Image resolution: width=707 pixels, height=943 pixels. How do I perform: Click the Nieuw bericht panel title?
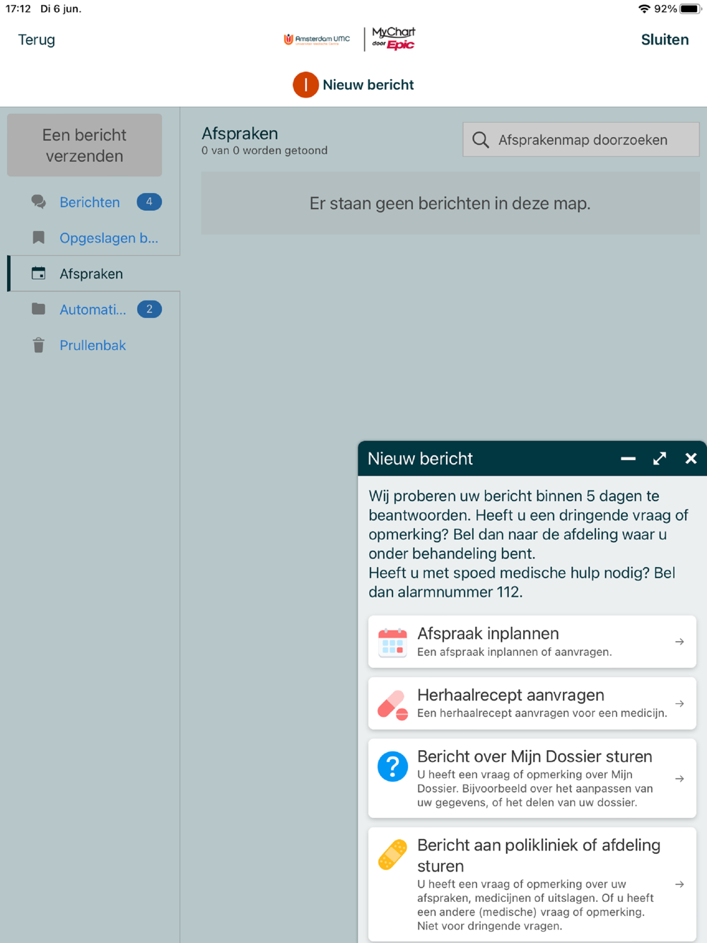[420, 459]
